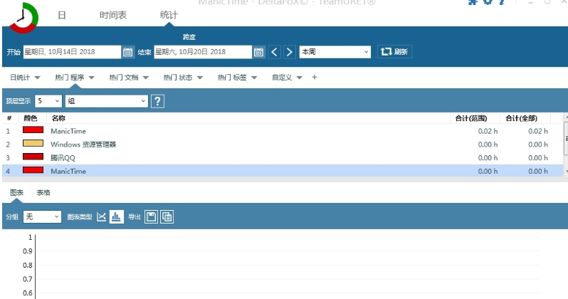Select the Windows 资源管理器 row
568x299 pixels.
283,145
